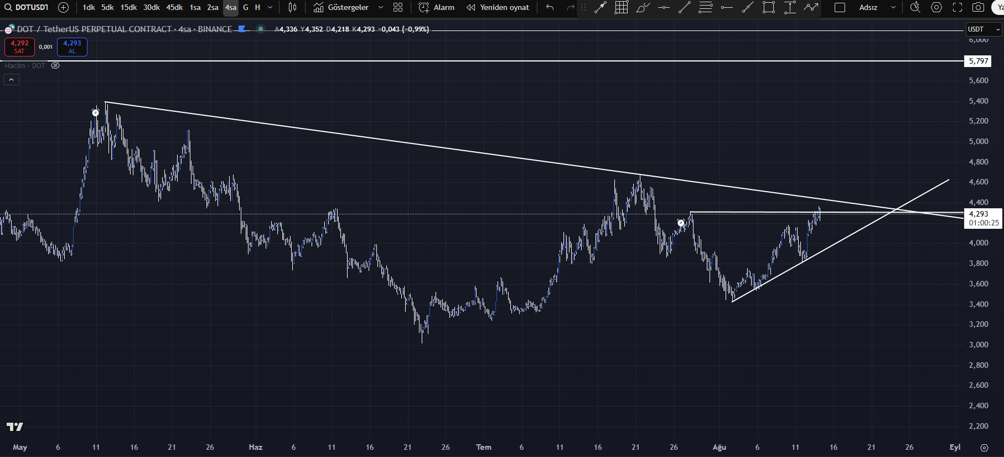The height and width of the screenshot is (457, 1004).
Task: Open the candlestick chart type selector
Action: (x=292, y=7)
